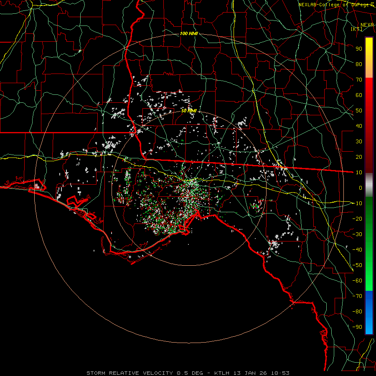Click the "20" positive scale label
The image size is (376, 376).
pyautogui.click(x=359, y=157)
